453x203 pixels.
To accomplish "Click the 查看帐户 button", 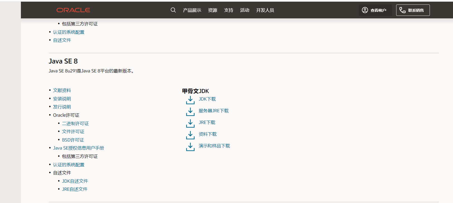I will point(375,10).
